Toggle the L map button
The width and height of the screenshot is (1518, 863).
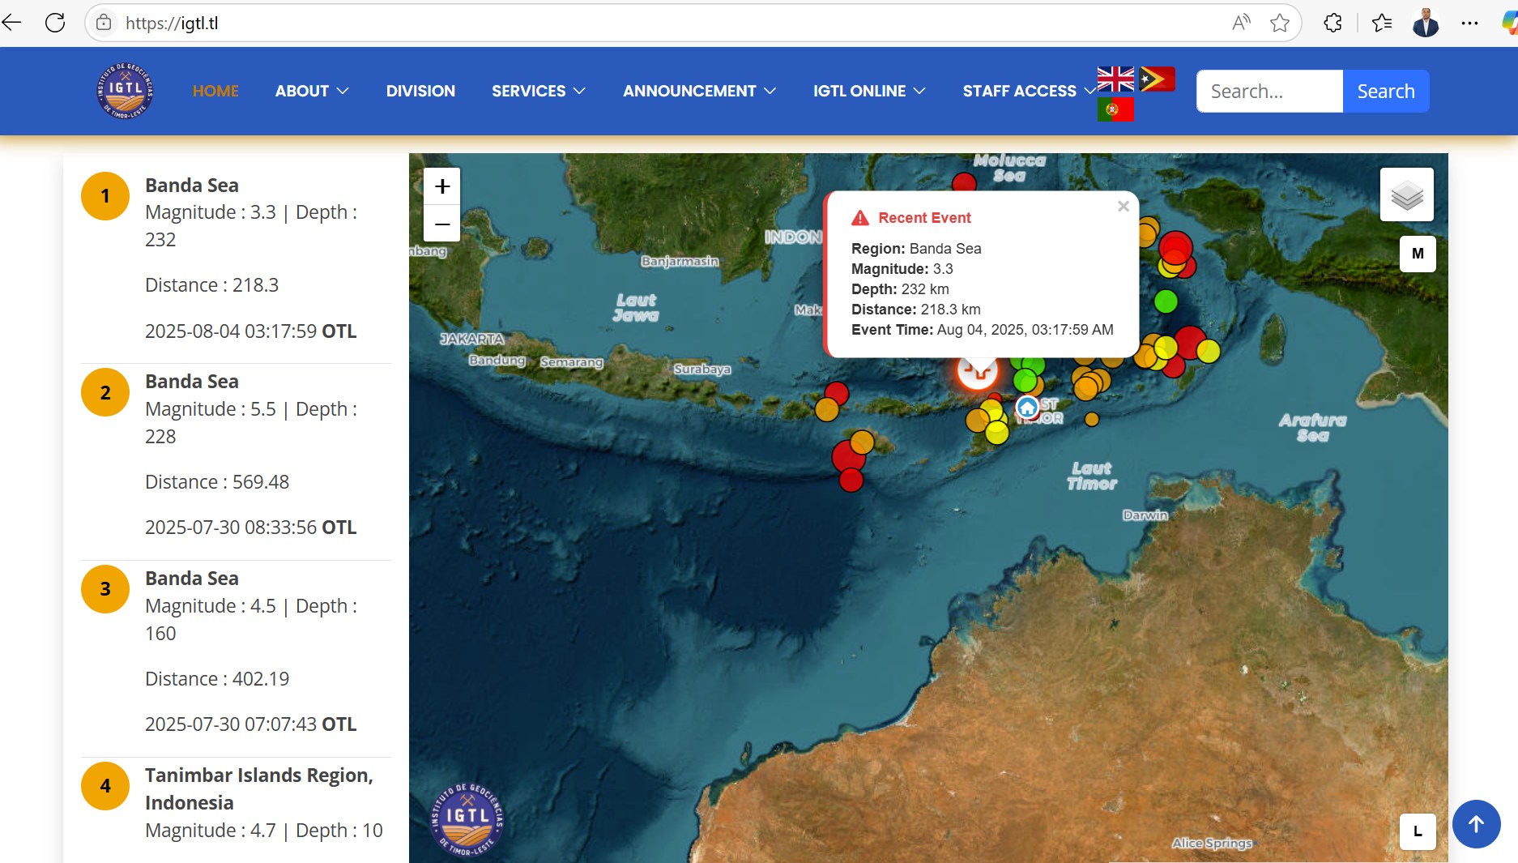tap(1418, 831)
